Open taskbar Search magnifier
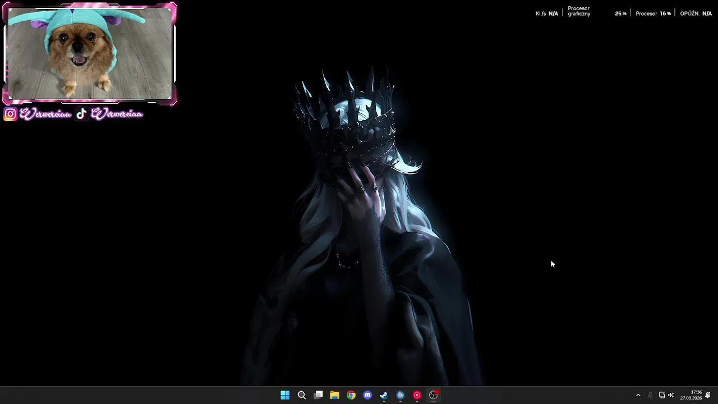Screen dimensions: 718x404 [302, 395]
